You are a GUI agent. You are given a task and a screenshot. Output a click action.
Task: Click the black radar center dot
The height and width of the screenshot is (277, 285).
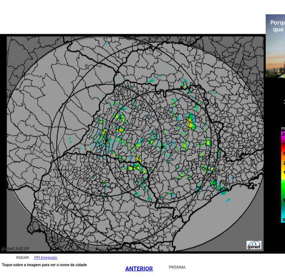162,147
